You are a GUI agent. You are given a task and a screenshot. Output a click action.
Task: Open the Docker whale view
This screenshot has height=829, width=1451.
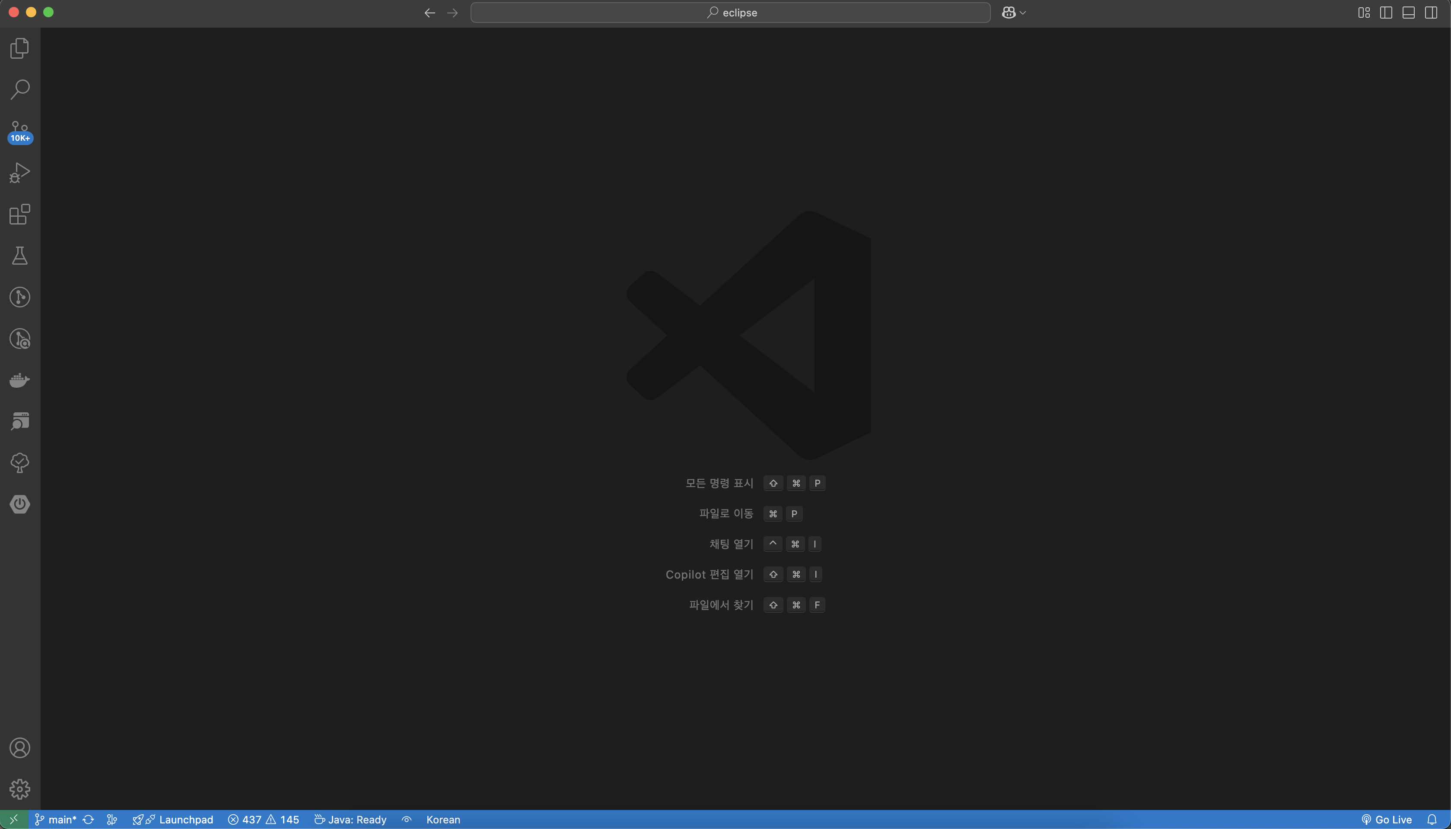coord(20,380)
